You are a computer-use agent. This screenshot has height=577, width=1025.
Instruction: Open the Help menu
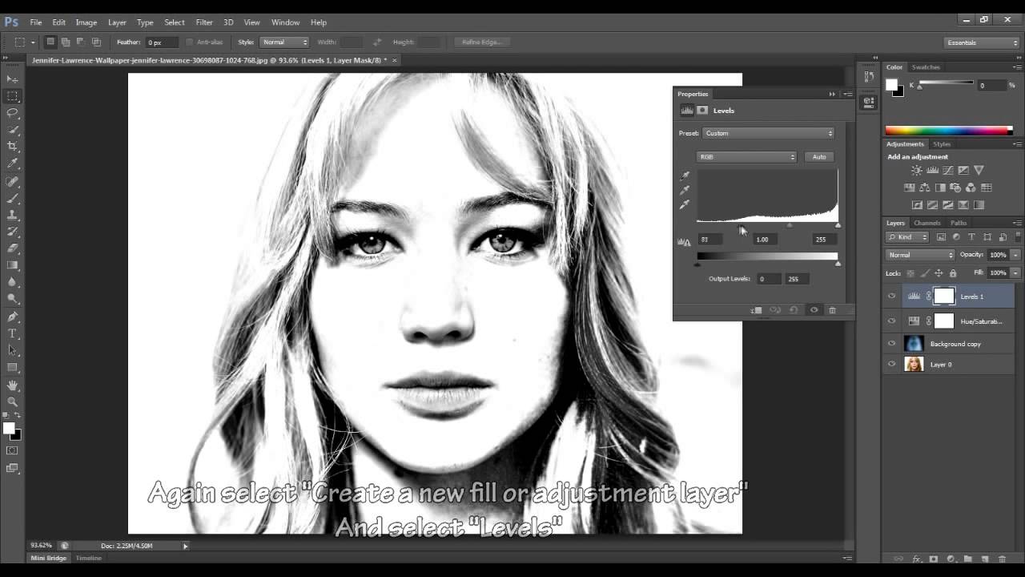318,22
